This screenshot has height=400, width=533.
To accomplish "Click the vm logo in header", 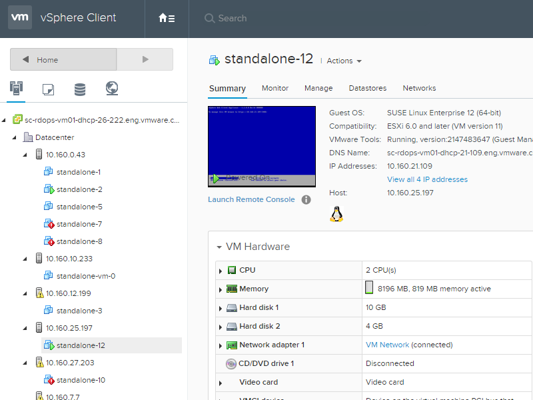I will click(20, 17).
